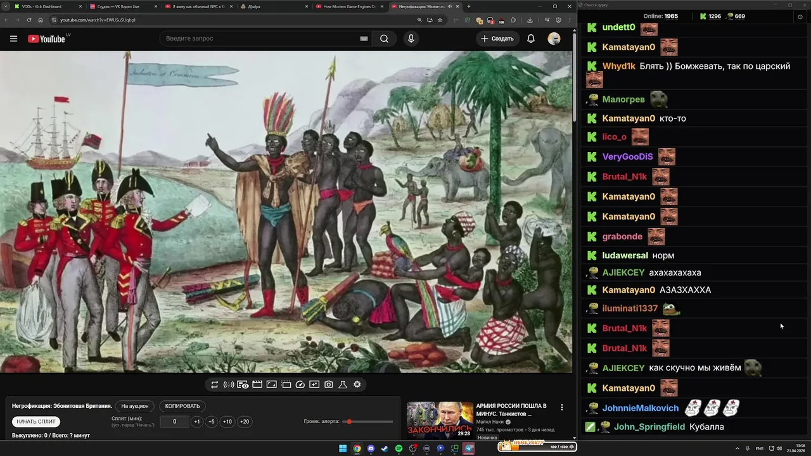Click the На аукцион button
Image resolution: width=811 pixels, height=456 pixels.
(x=134, y=406)
